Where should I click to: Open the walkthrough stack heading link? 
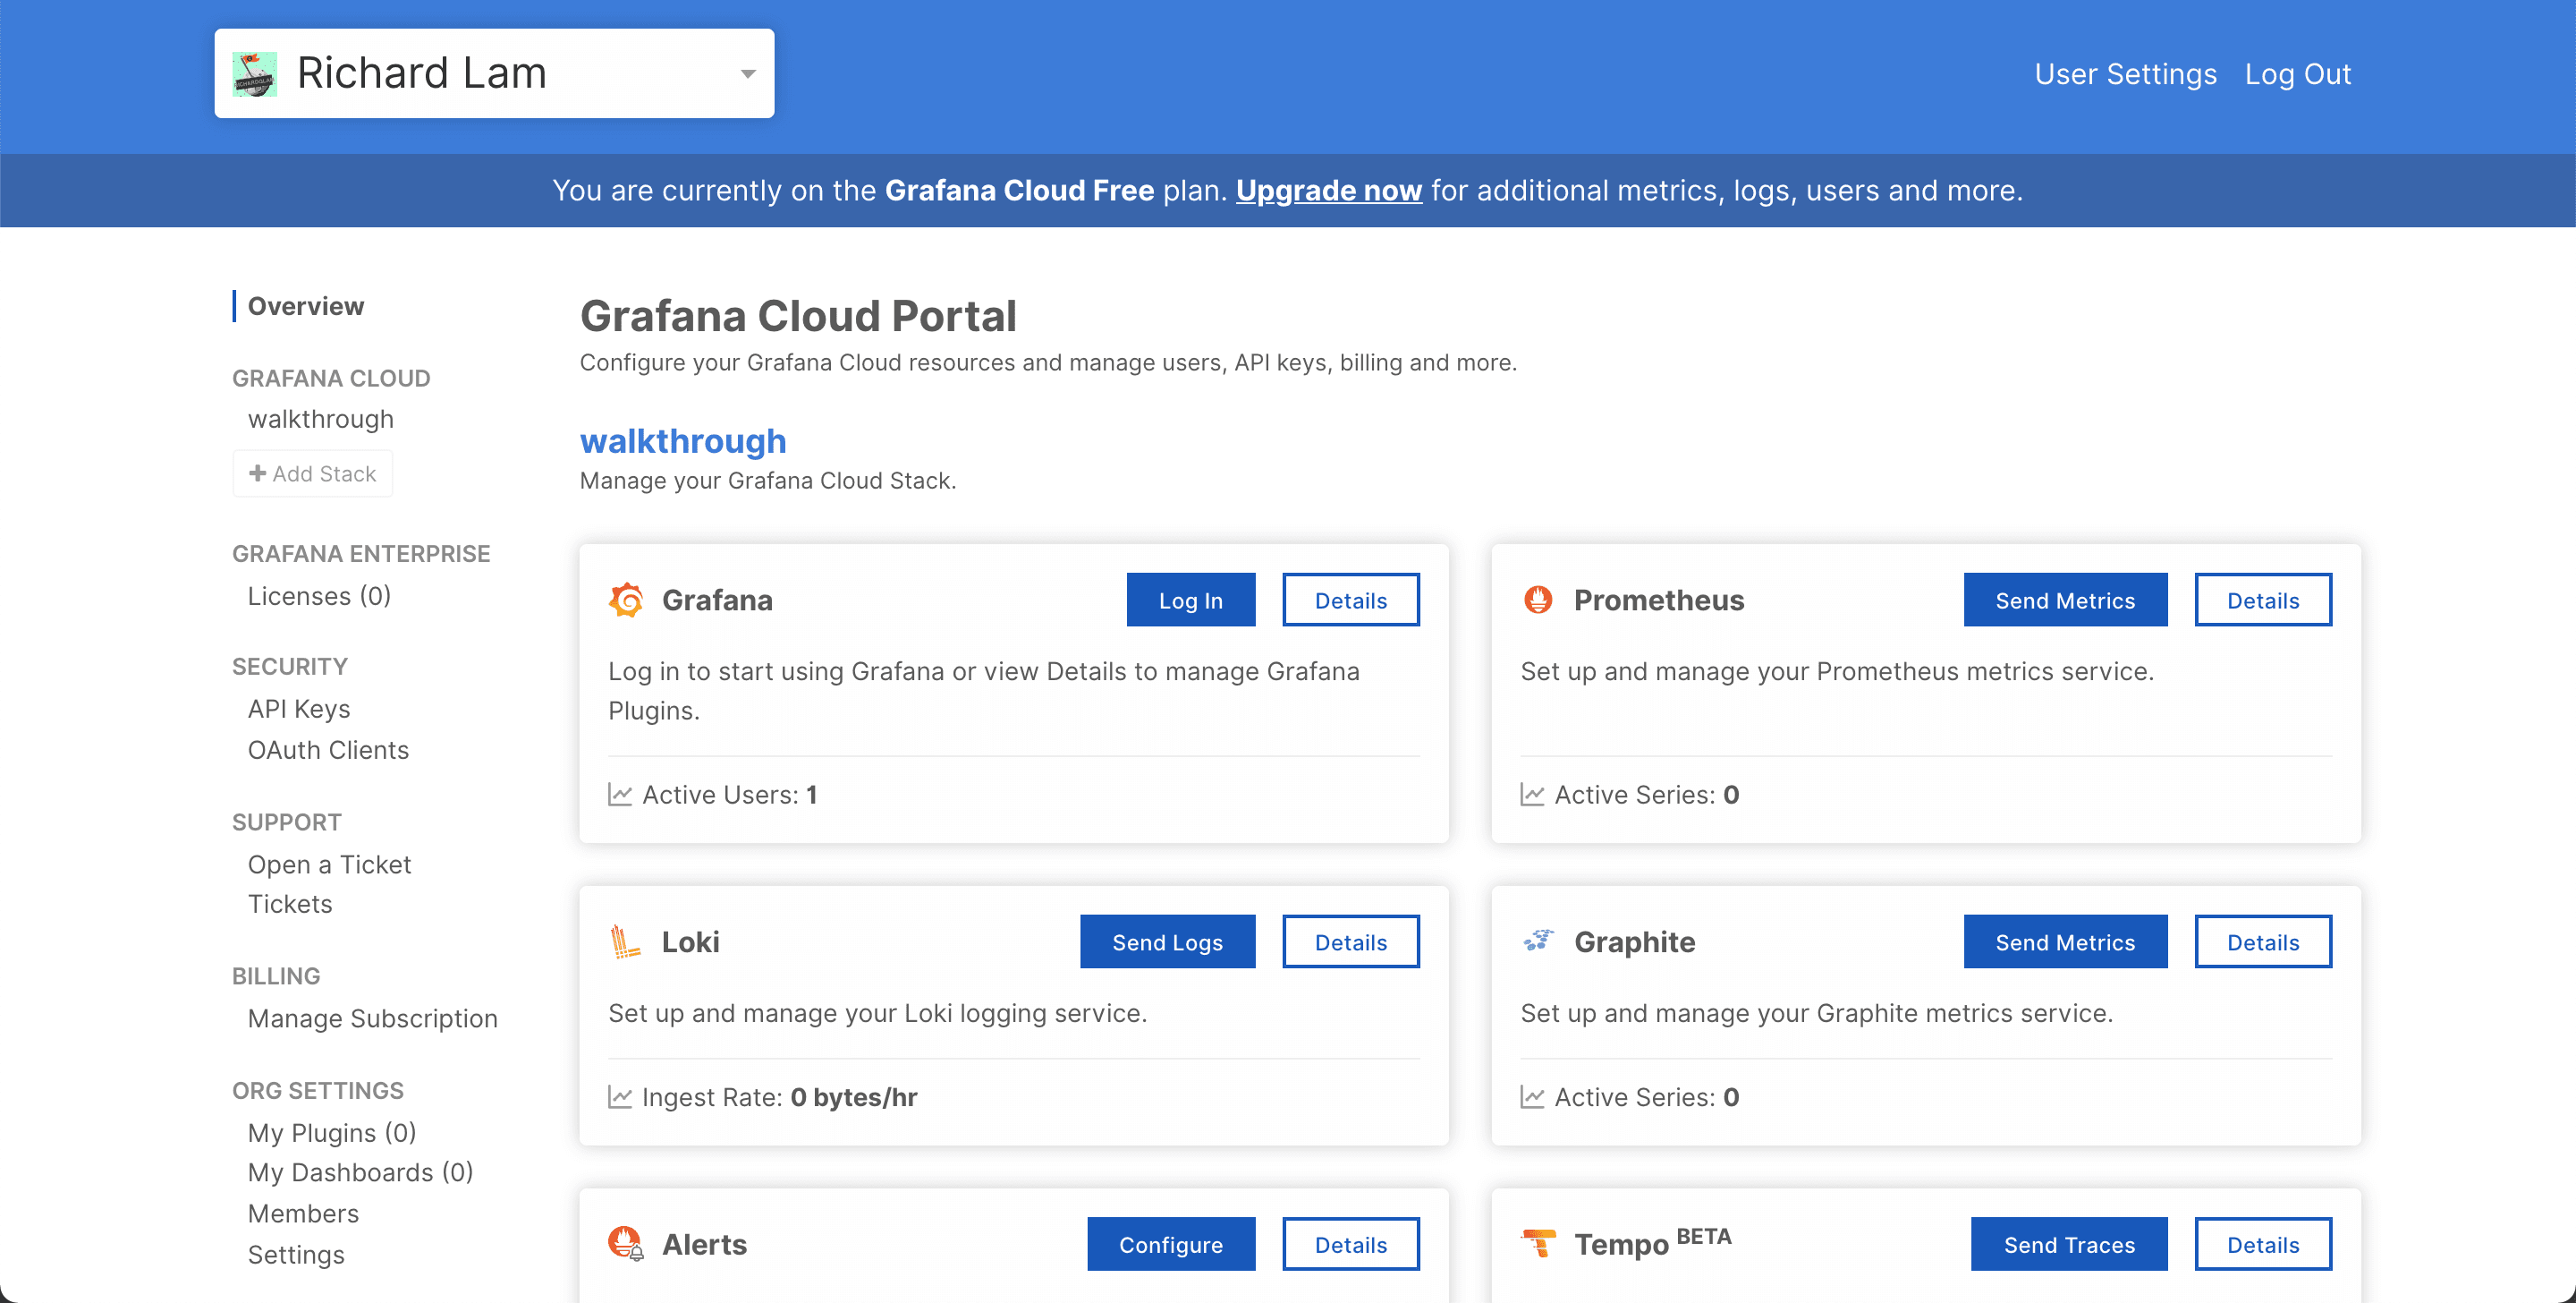[683, 440]
